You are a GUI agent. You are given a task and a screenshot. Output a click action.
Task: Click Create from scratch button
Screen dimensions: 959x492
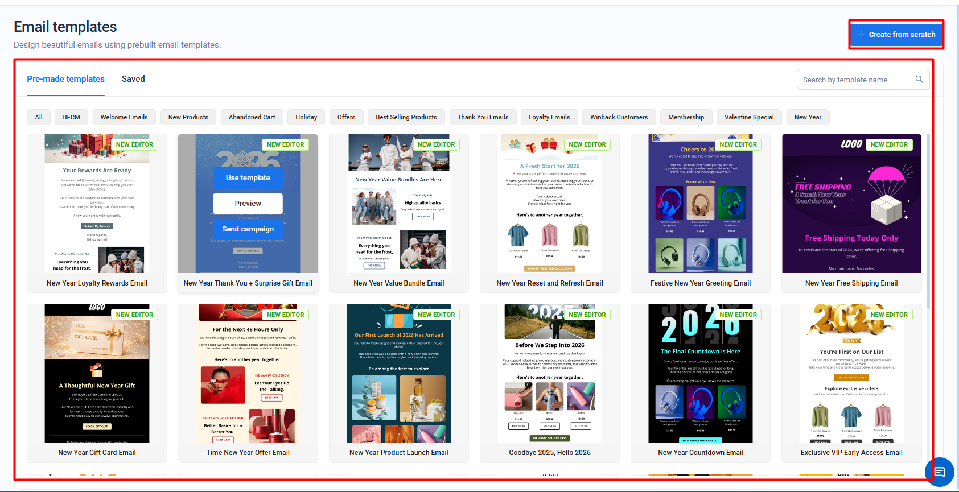click(896, 35)
